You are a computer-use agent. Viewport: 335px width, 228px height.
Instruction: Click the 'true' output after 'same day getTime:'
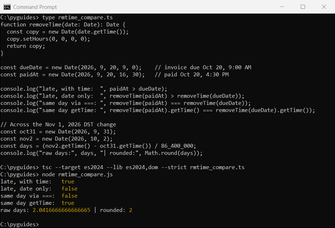[68, 203]
